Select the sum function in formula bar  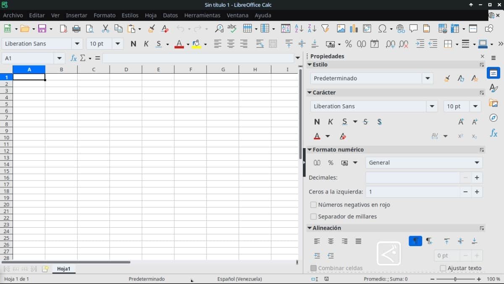pos(84,58)
